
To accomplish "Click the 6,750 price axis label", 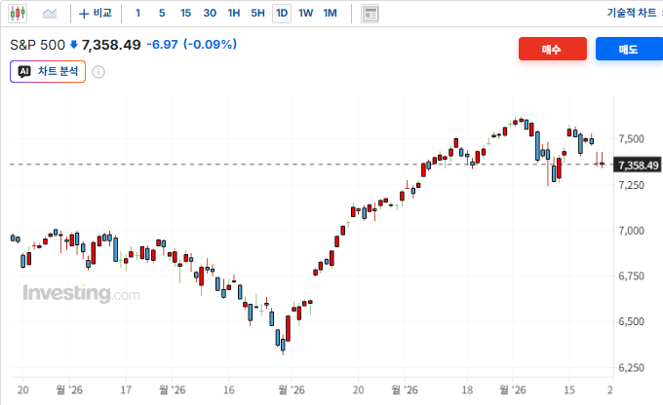I will (631, 276).
